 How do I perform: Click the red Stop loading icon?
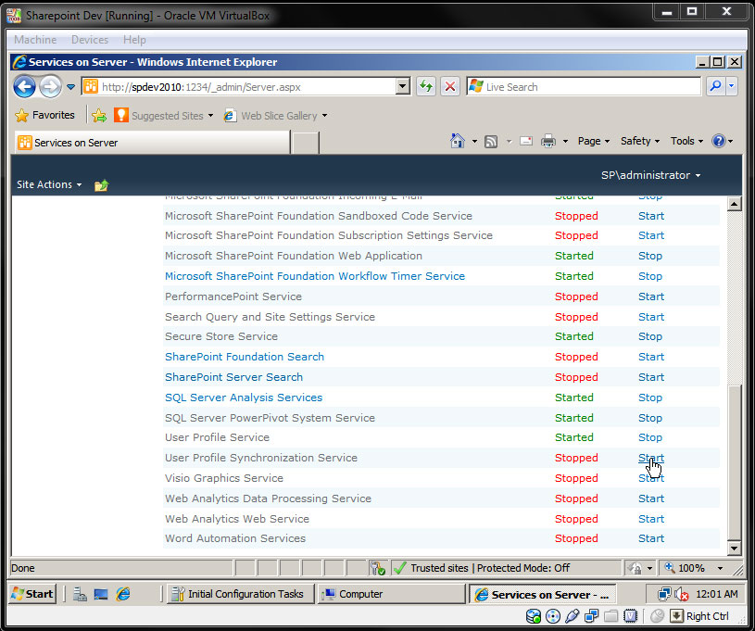click(x=450, y=87)
